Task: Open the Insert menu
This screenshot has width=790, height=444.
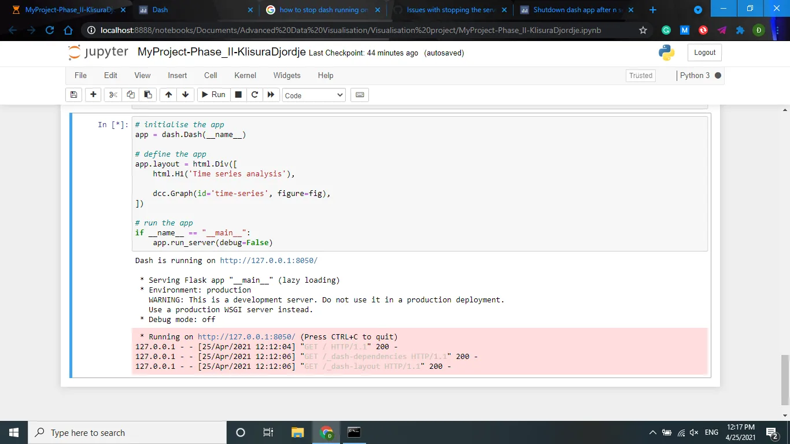Action: [178, 75]
